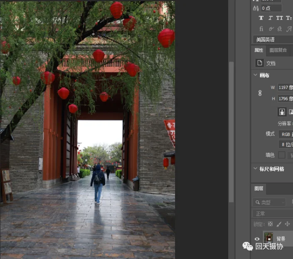This screenshot has height=259, width=293.
Task: Open the 类型 layer filter dropdown
Action: point(269,202)
